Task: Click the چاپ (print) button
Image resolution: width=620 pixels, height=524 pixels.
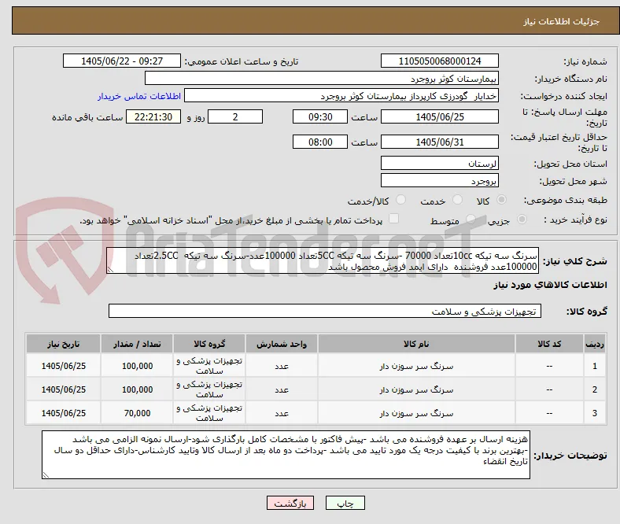Action: [345, 503]
